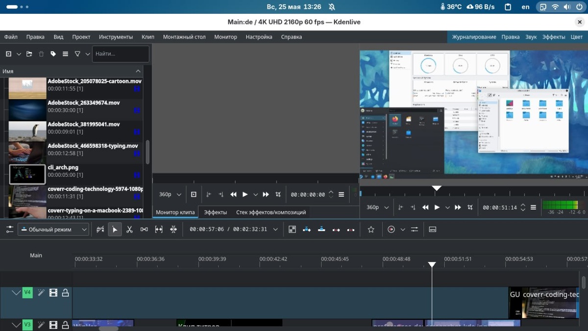
Task: Toggle effects wand on track V4
Action: click(x=41, y=293)
